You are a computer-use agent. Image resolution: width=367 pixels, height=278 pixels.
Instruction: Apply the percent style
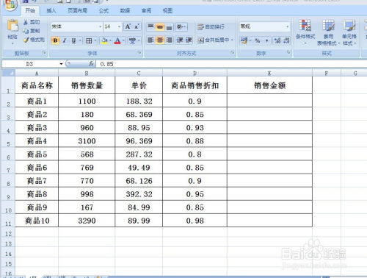[x=258, y=40]
